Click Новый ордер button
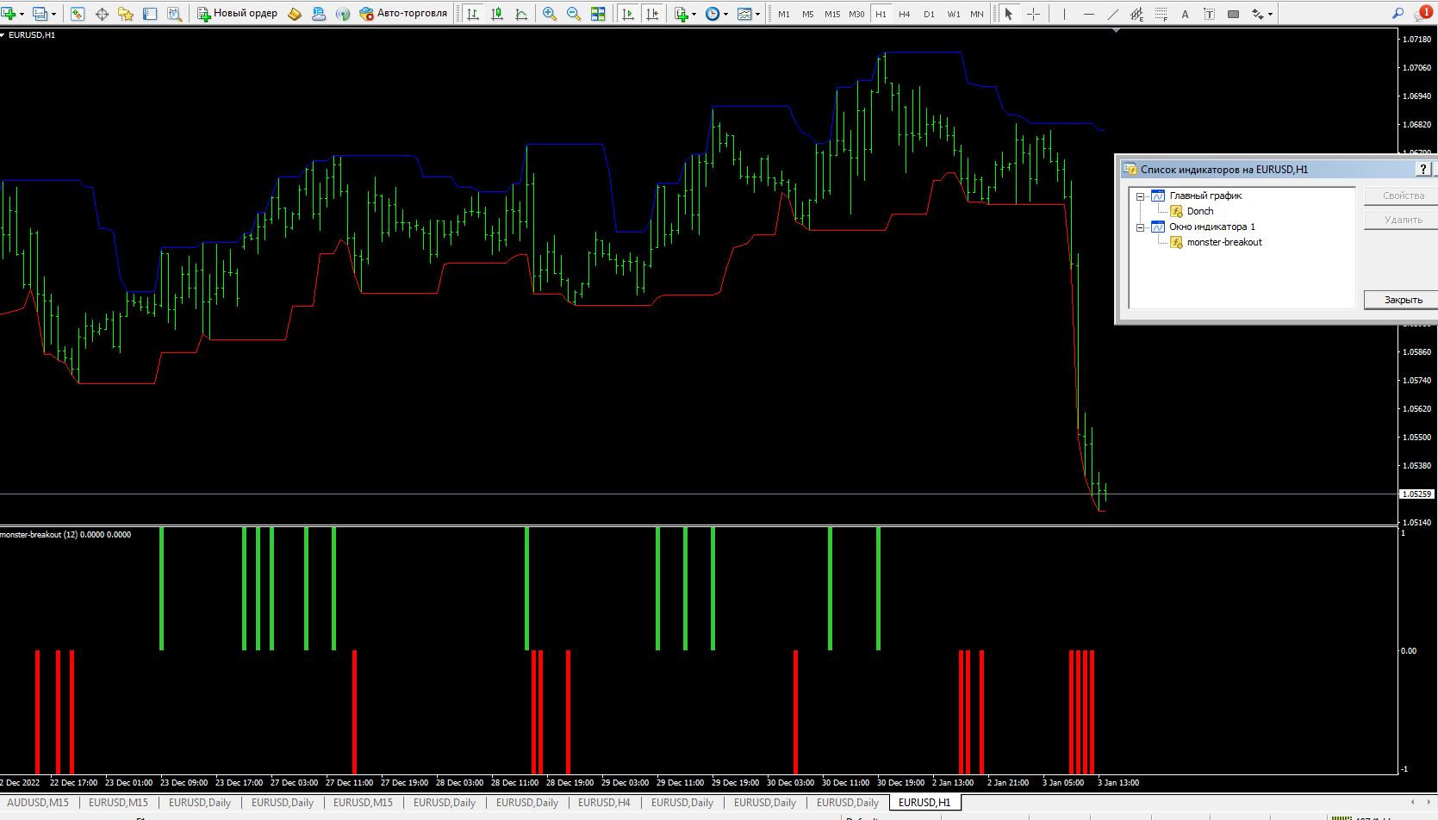The width and height of the screenshot is (1438, 820). [x=238, y=14]
